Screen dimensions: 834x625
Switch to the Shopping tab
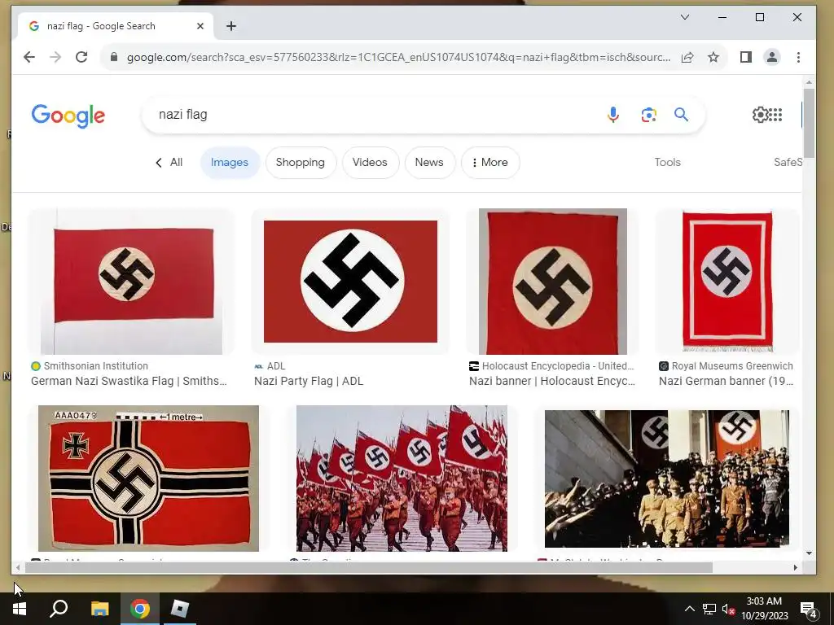[x=300, y=162]
